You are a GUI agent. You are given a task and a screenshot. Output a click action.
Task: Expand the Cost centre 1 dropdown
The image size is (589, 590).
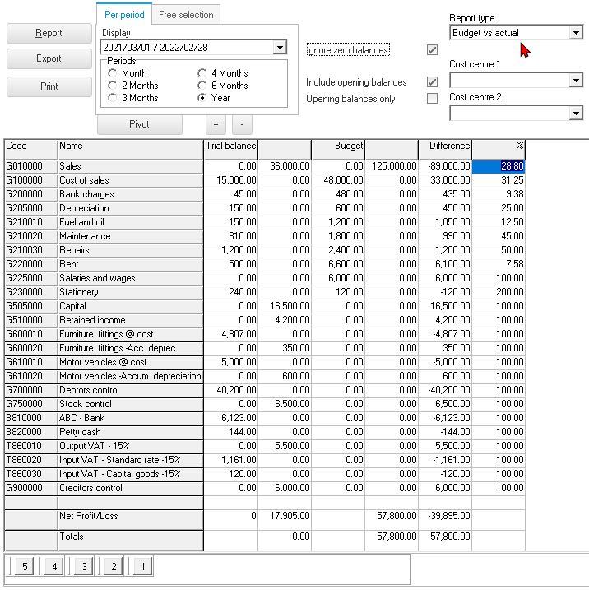tap(575, 81)
